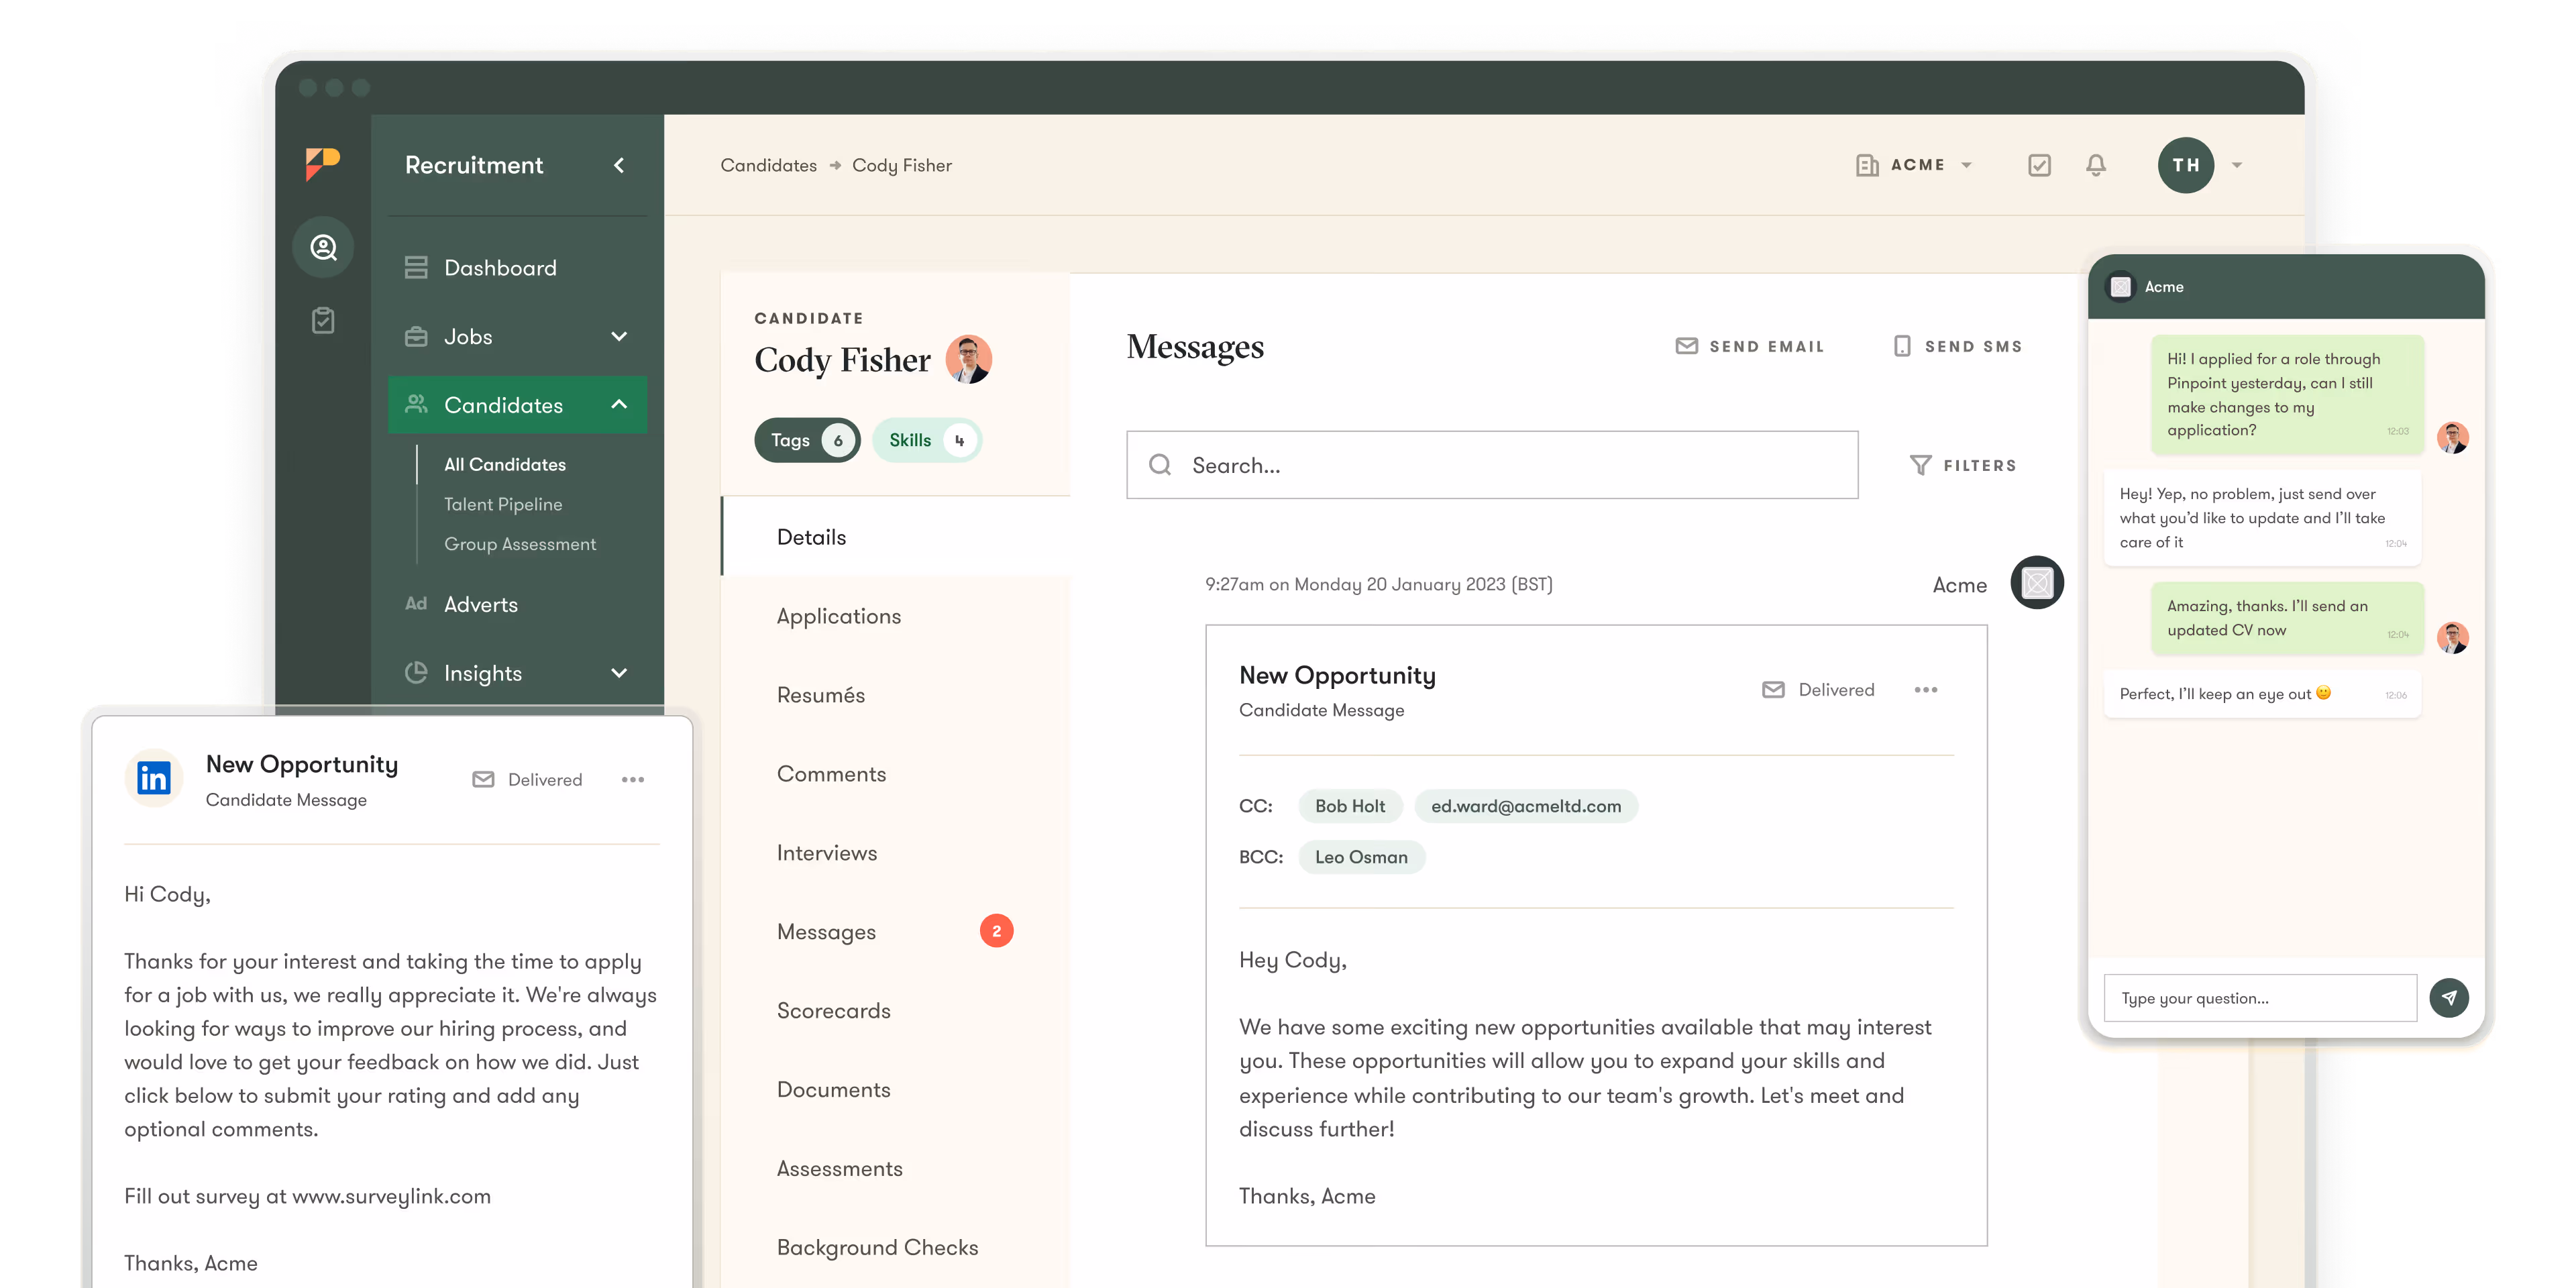2576x1288 pixels.
Task: Click Cody Fisher breadcrumb text
Action: pos(901,165)
